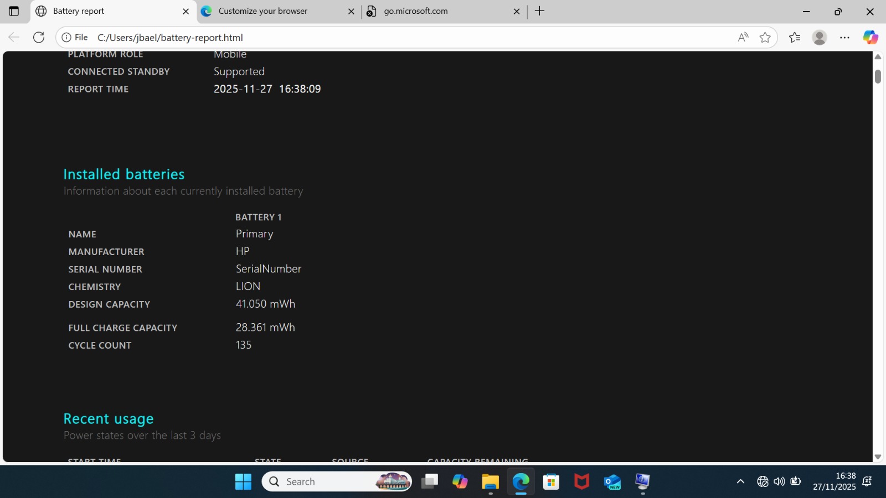The height and width of the screenshot is (498, 886).
Task: Click the scroll down arrow at page bottom
Action: point(878,457)
